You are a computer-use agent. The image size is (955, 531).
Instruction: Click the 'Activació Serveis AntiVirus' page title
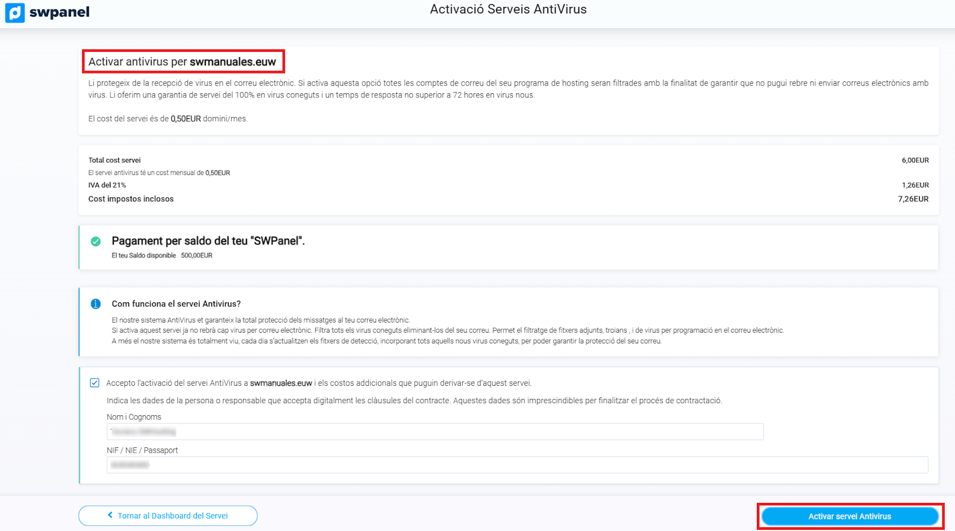point(508,10)
